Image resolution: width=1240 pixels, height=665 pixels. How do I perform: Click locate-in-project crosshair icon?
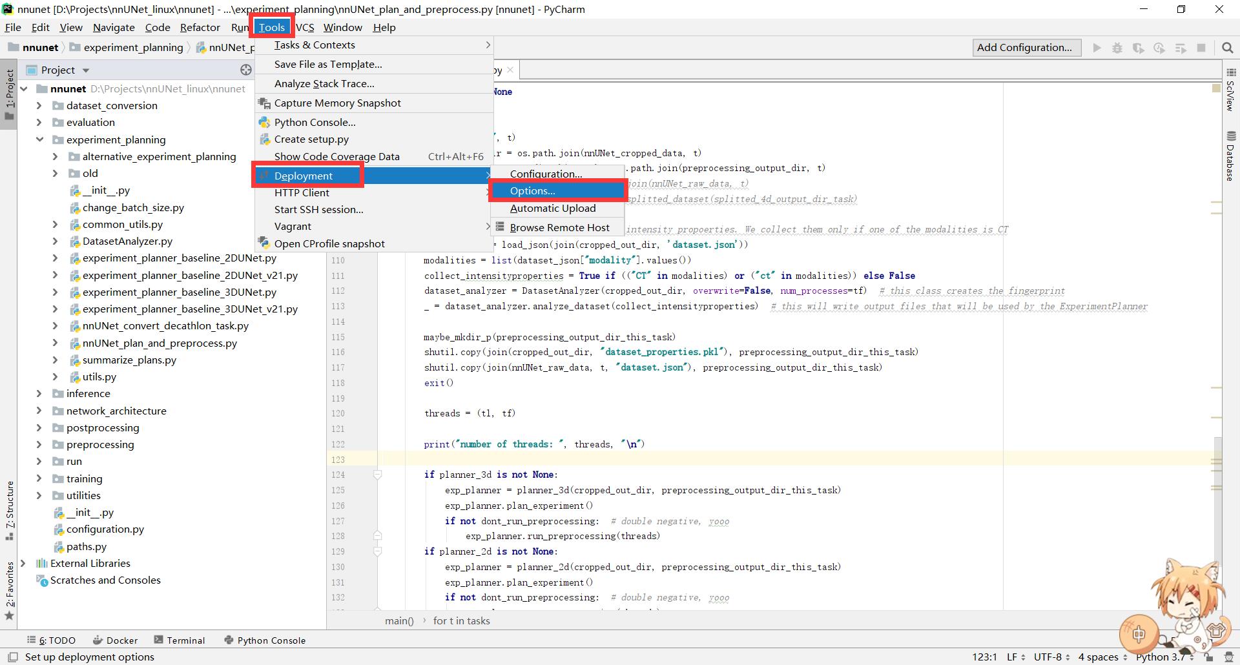(x=246, y=70)
